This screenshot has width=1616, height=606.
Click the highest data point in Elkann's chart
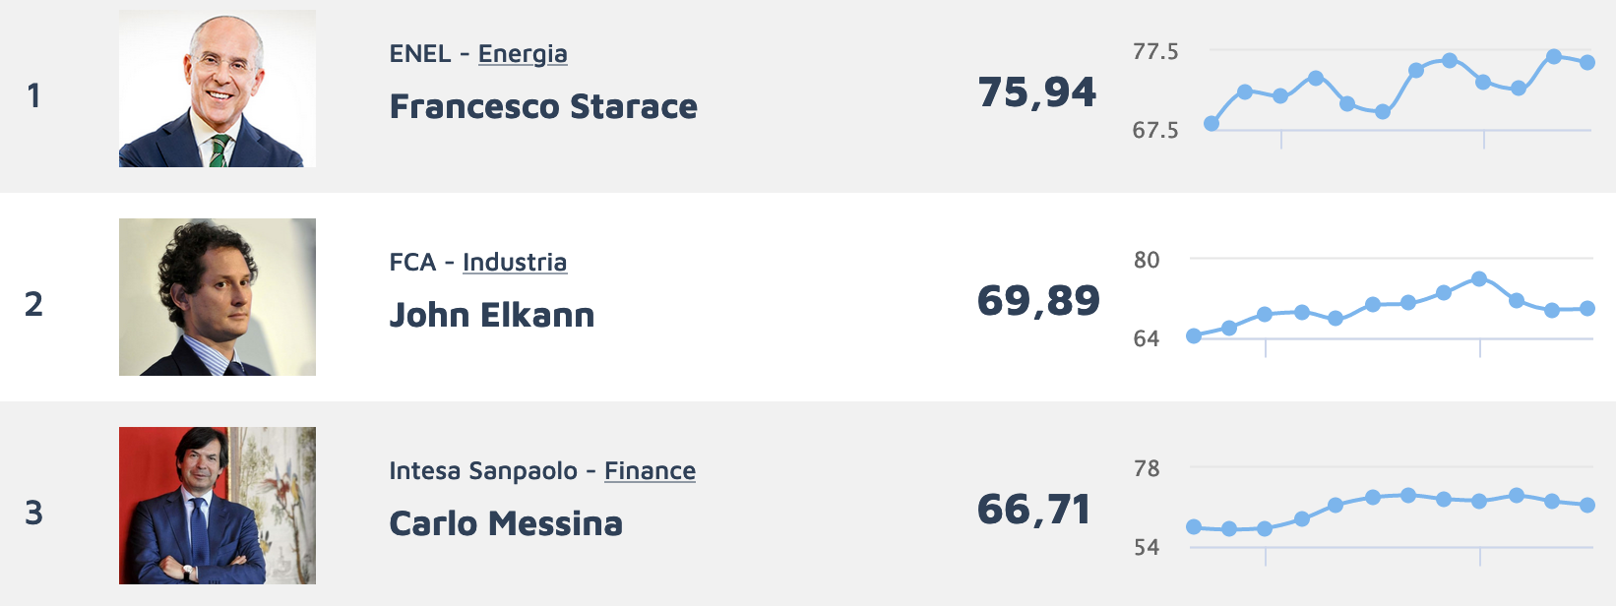[x=1479, y=279]
